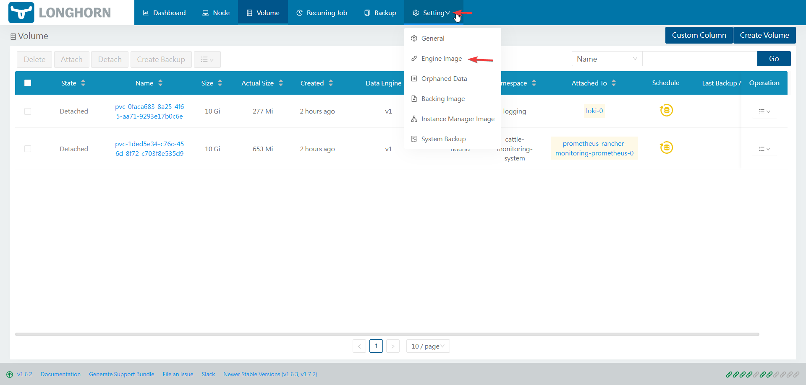Screen dimensions: 806x385
Task: Open the Generate Support Bundle link
Action: (121, 375)
